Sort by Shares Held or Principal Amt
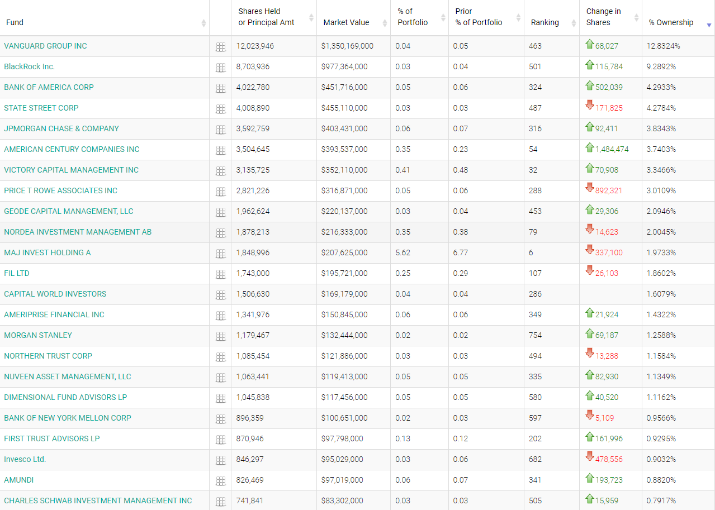Image resolution: width=715 pixels, height=510 pixels. coord(274,18)
